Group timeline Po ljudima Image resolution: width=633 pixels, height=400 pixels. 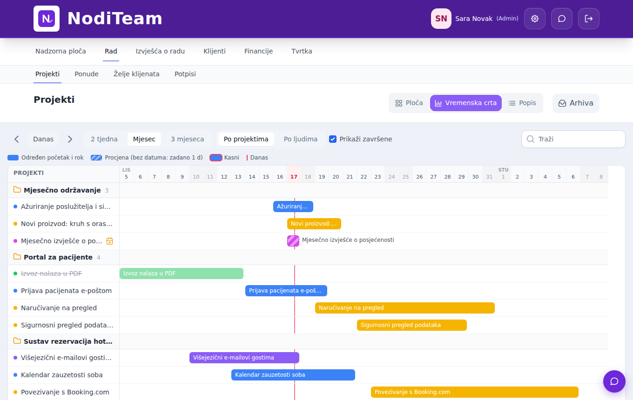tap(301, 139)
